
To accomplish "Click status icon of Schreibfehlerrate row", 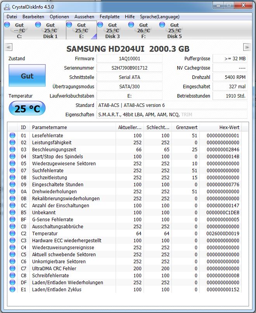I will 12,275.
